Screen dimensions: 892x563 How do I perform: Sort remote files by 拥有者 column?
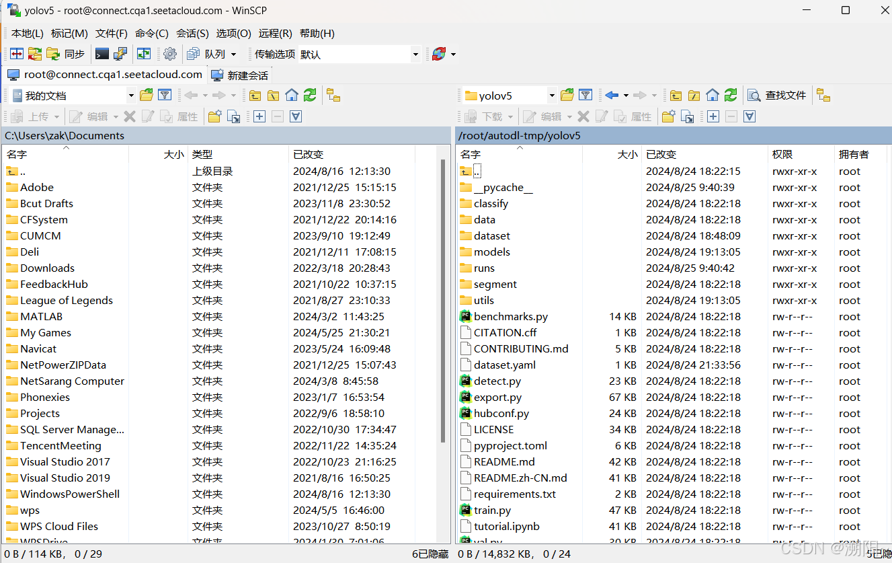(861, 154)
